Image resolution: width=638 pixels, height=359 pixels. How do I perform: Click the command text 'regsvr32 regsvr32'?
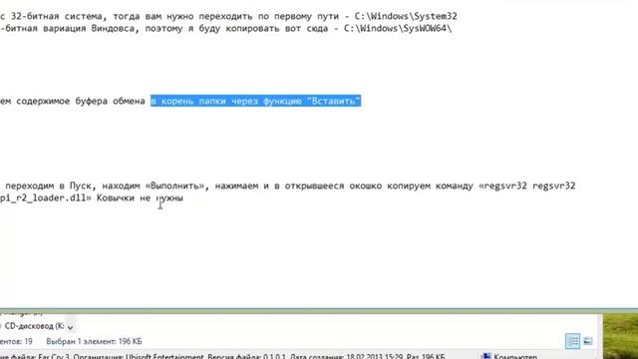pos(530,186)
